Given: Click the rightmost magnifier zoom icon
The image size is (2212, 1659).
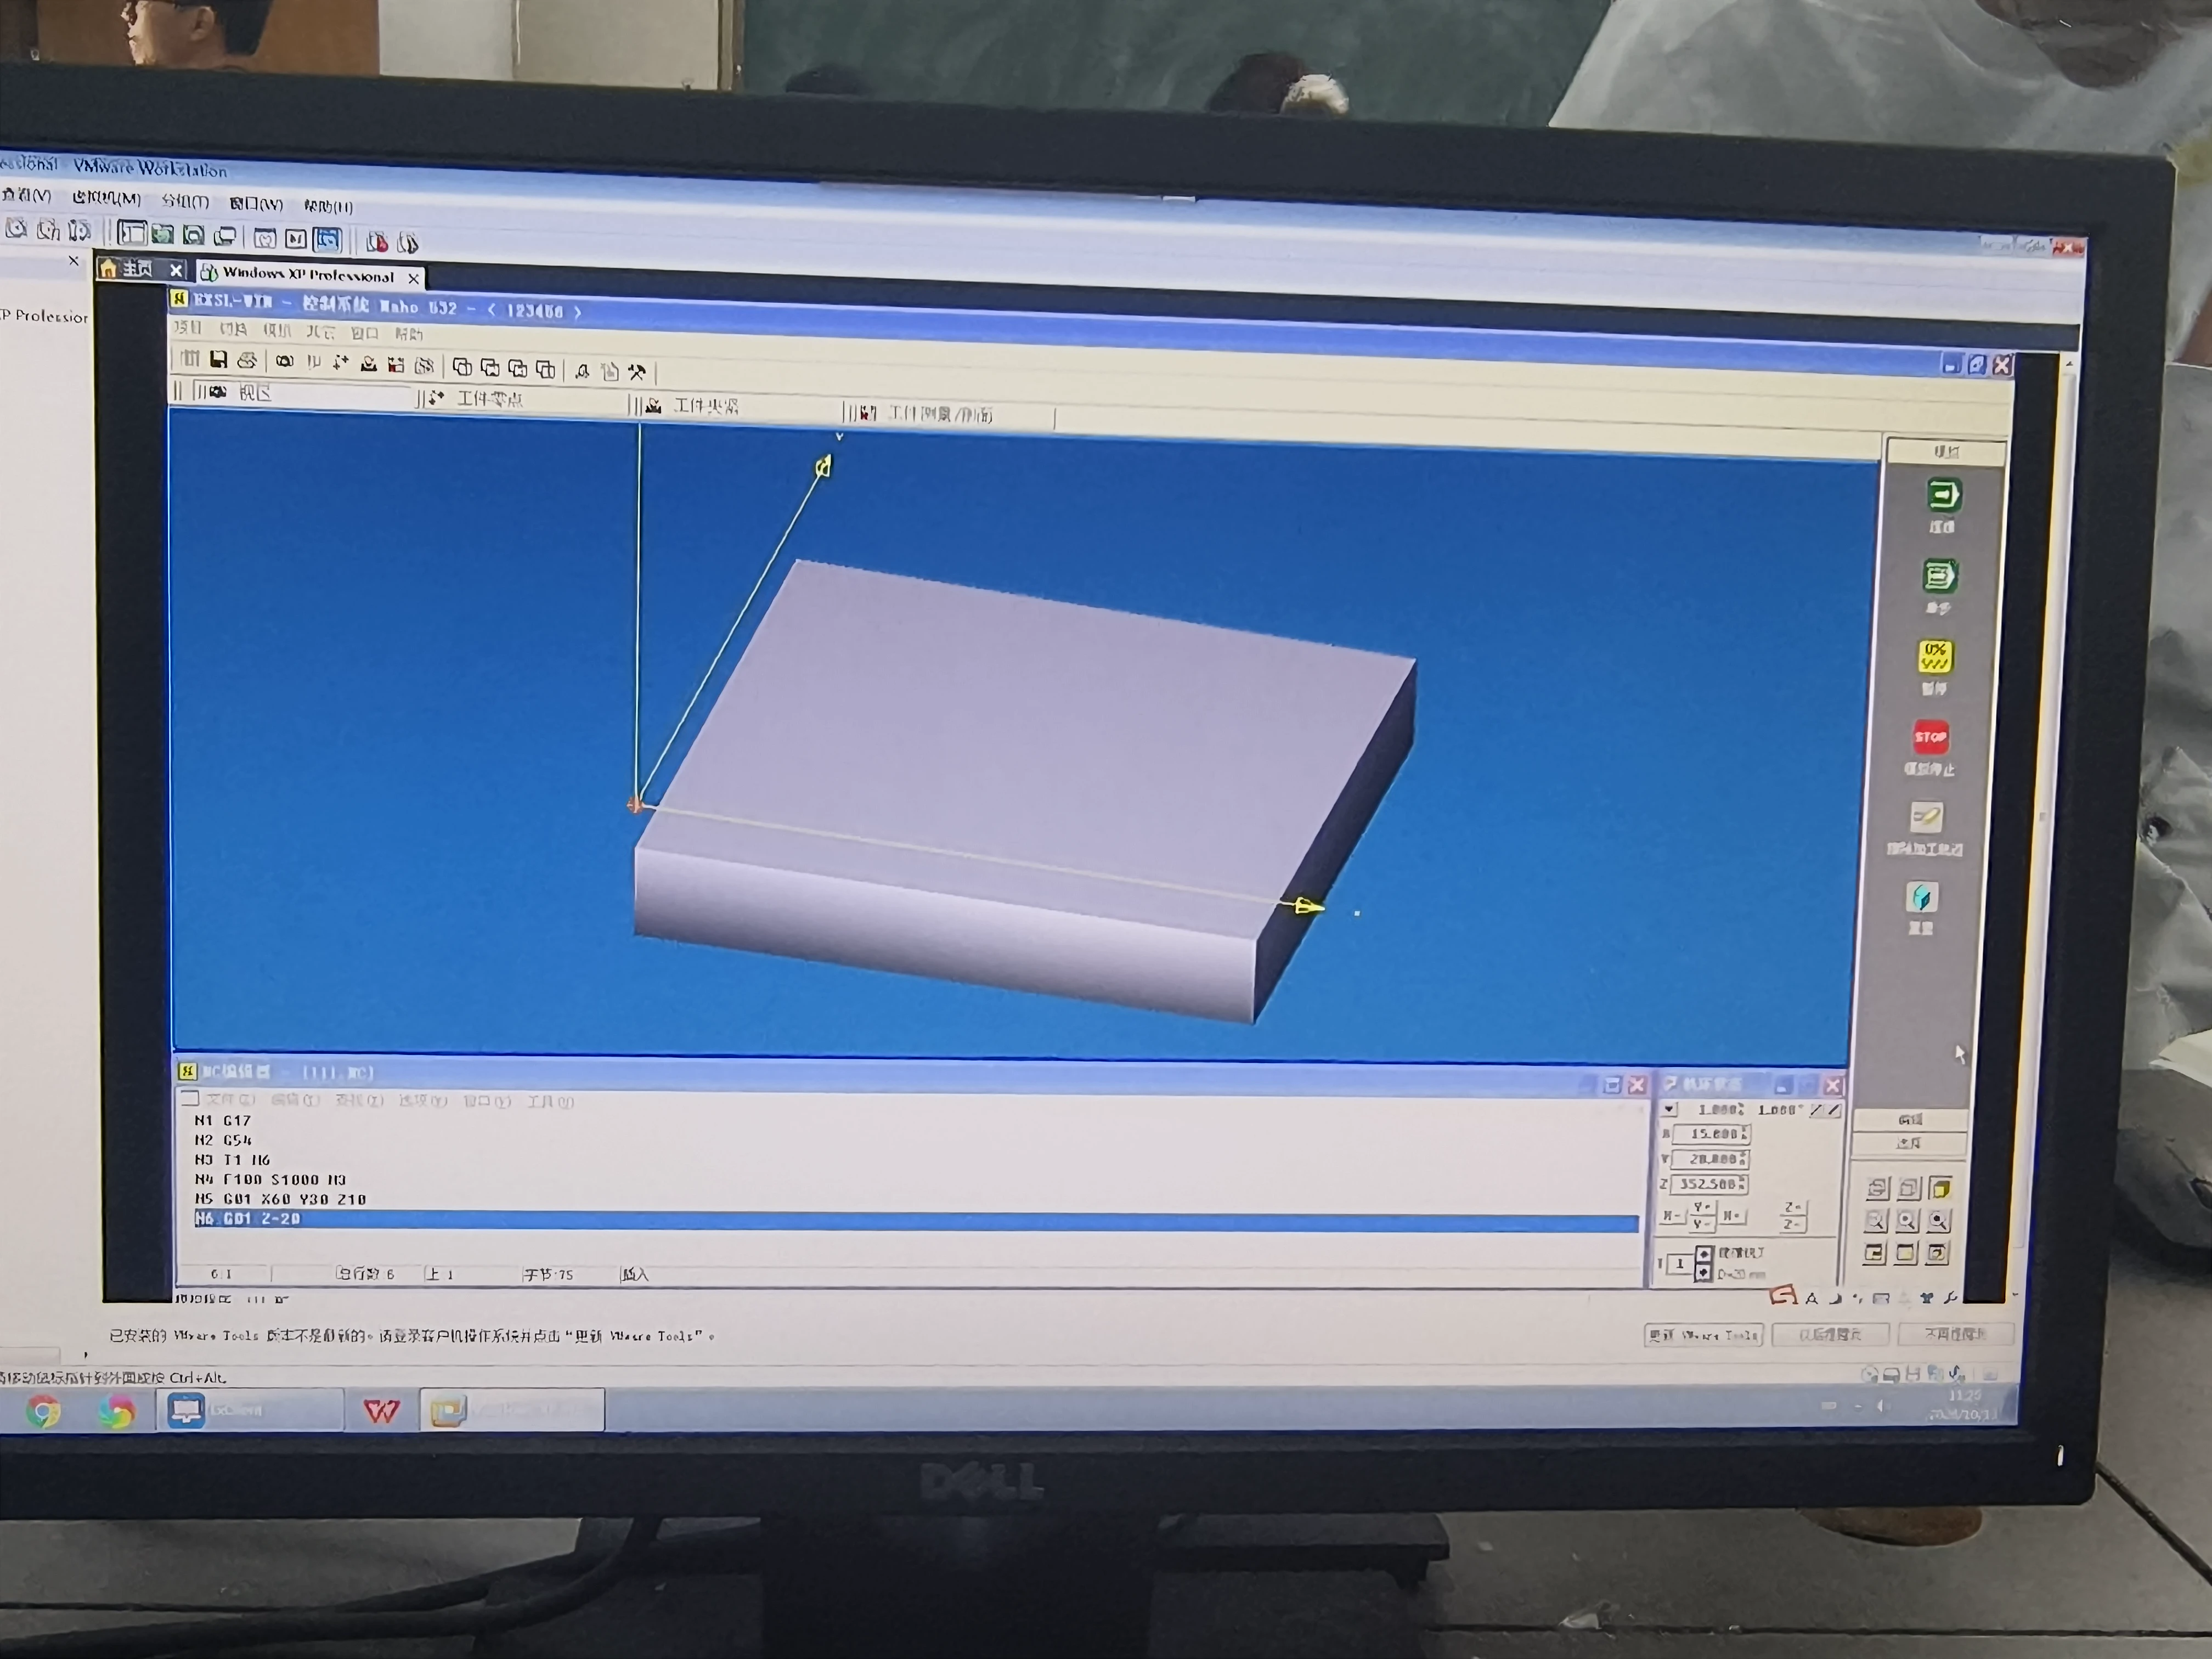Looking at the screenshot, I should (x=1938, y=1221).
